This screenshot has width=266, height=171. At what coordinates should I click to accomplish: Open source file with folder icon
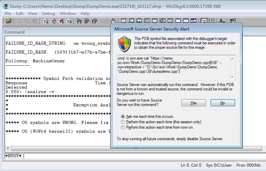[9, 21]
